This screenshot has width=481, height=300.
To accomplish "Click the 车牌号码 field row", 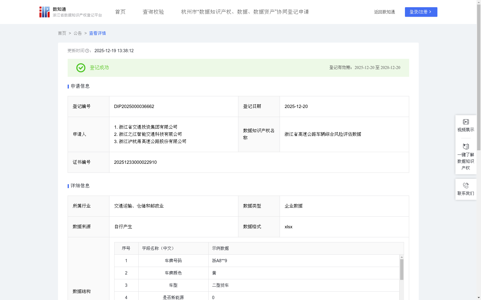I will click(x=257, y=261).
